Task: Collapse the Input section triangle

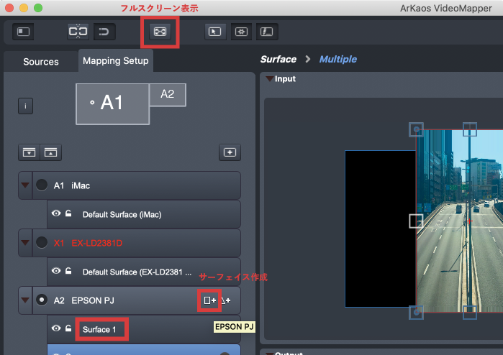Action: (x=269, y=79)
